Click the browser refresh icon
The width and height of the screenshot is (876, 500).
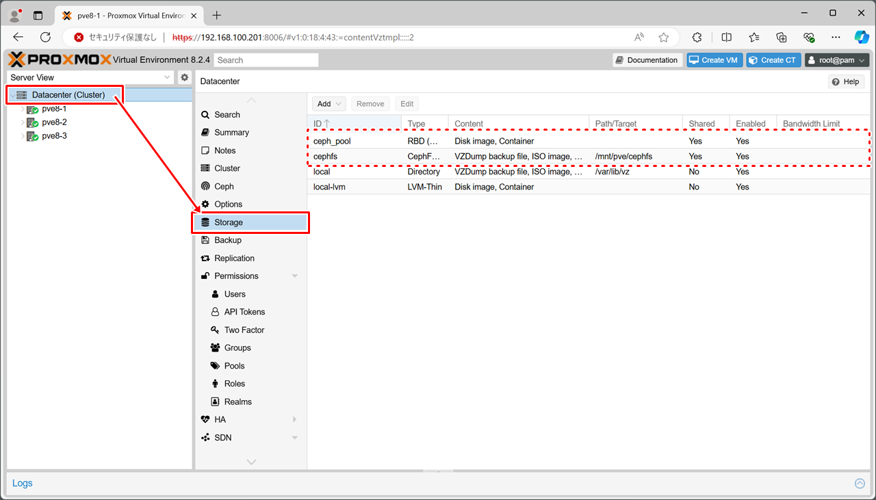[46, 38]
